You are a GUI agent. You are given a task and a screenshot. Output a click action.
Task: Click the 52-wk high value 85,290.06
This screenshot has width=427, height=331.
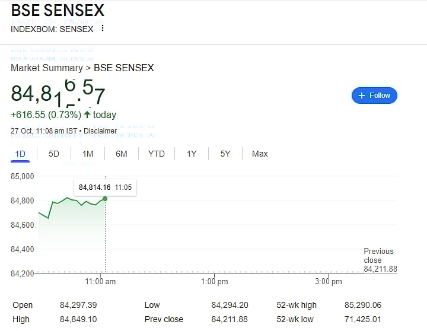pos(363,305)
